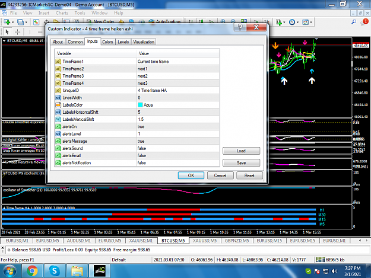Select the Crosshair tool
This screenshot has height=278, width=371.
coord(17,31)
